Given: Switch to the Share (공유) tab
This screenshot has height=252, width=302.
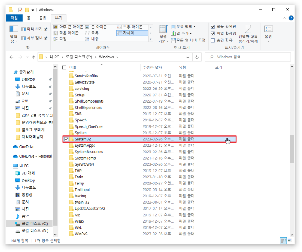Looking at the screenshot, I should click(x=43, y=18).
